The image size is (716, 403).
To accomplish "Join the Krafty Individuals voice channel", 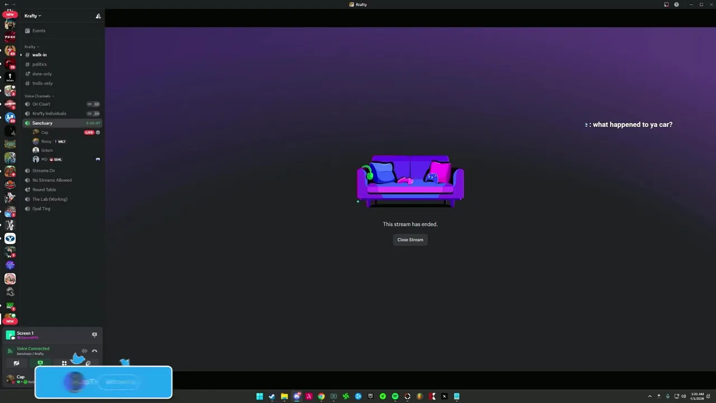I will [62, 114].
